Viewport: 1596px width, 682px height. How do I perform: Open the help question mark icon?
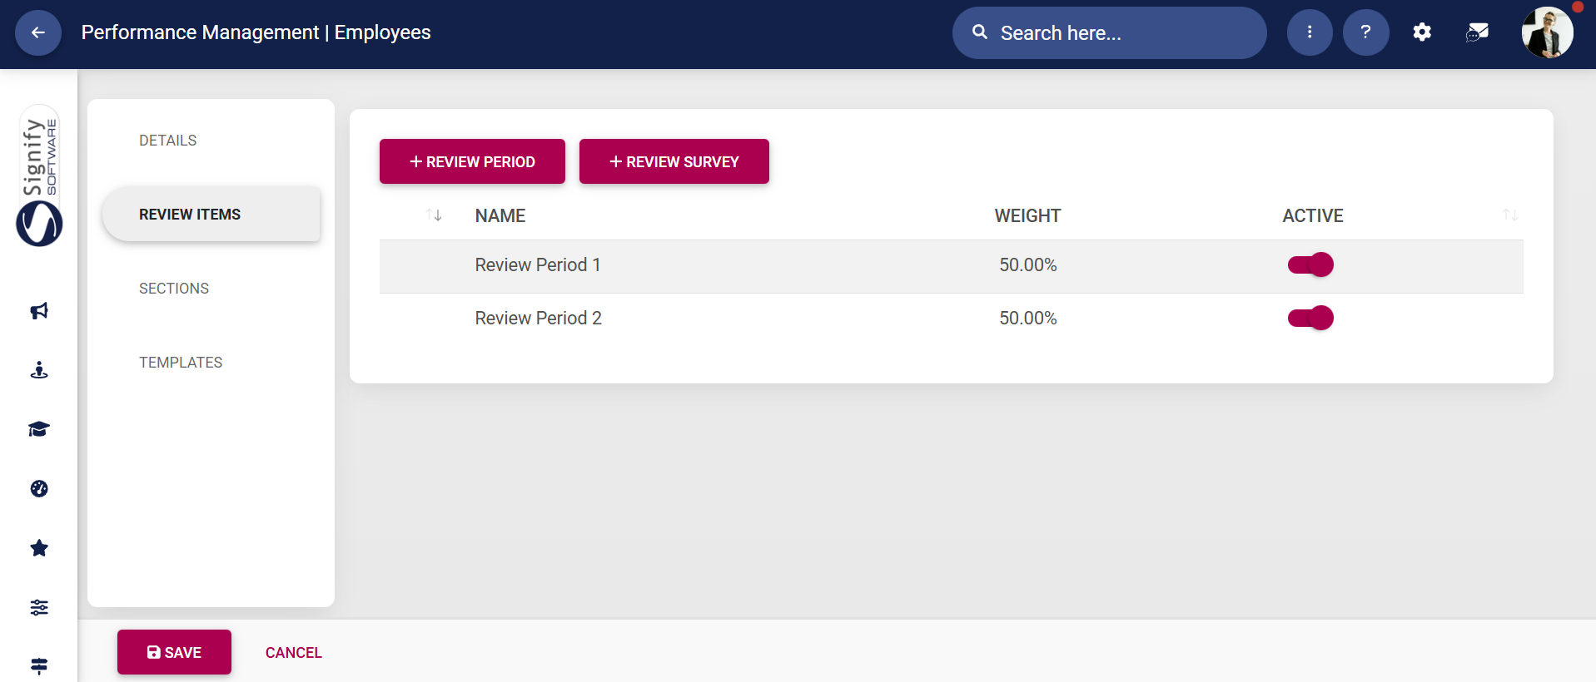pos(1365,32)
